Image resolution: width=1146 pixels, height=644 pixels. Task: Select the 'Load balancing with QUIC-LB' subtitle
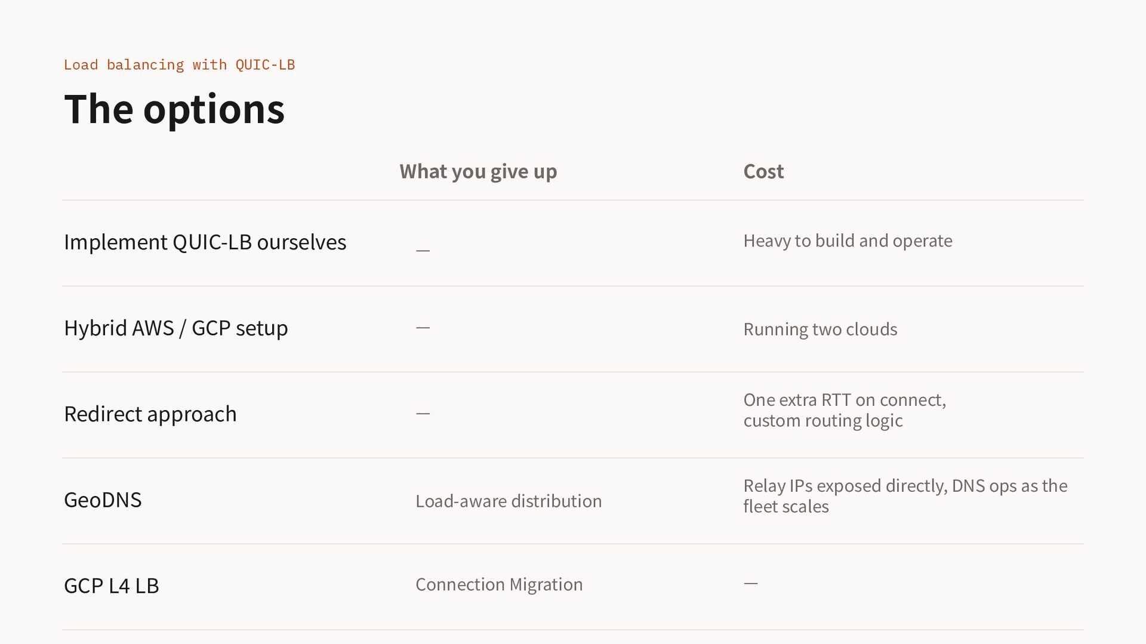pyautogui.click(x=179, y=64)
